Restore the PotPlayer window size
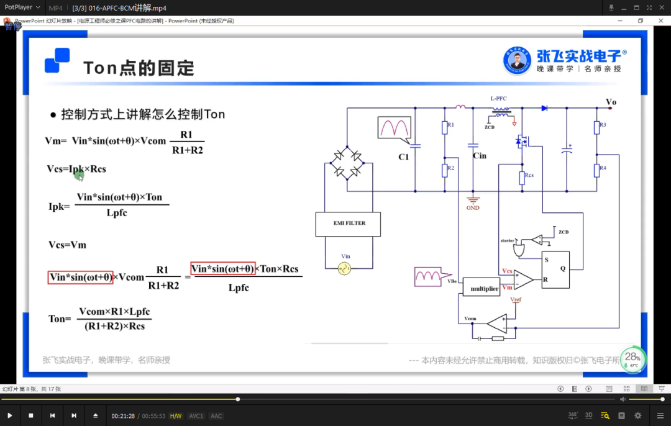 coord(636,7)
